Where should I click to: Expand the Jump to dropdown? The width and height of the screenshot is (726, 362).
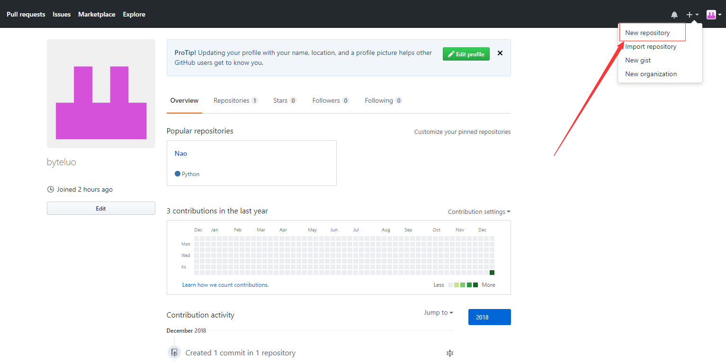[x=438, y=312]
